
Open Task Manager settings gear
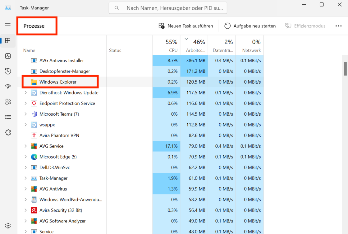[x=8, y=225]
